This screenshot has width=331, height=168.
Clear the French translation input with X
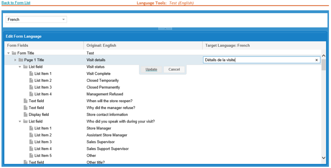coord(317,60)
